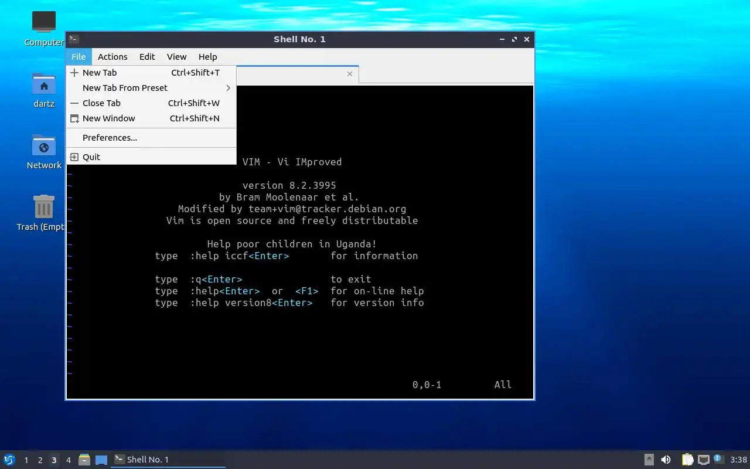This screenshot has width=750, height=469.
Task: Click the 'Shell No. 1' title bar text
Action: pos(299,39)
